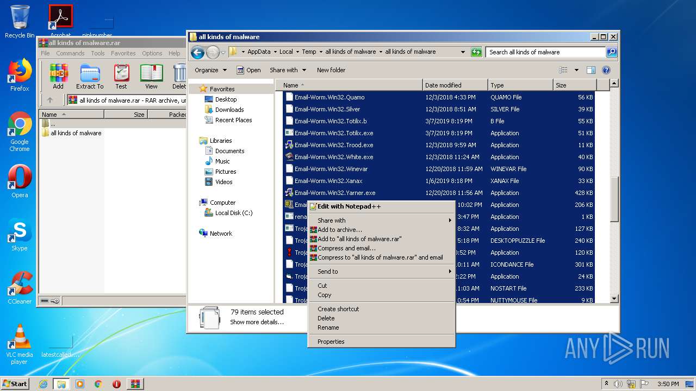
Task: Select Google Chrome desktop shortcut
Action: (x=20, y=132)
